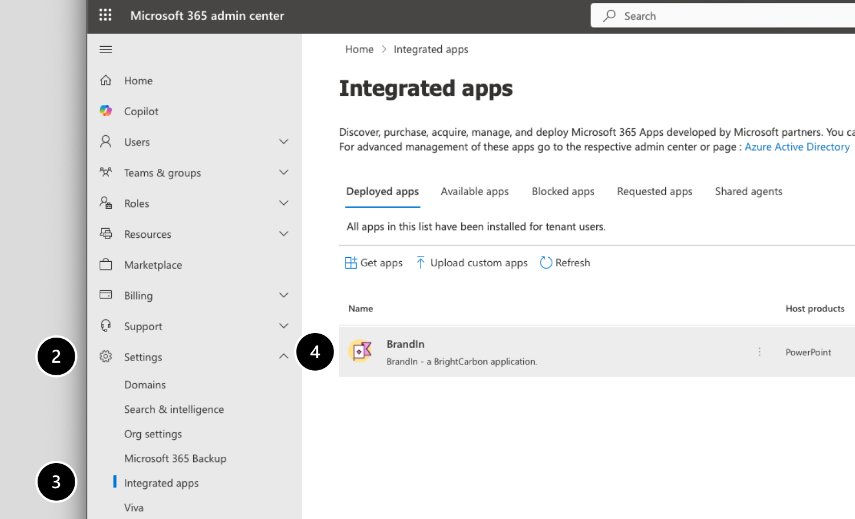The height and width of the screenshot is (519, 855).
Task: Click Microsoft 365 admin center title
Action: [x=207, y=16]
